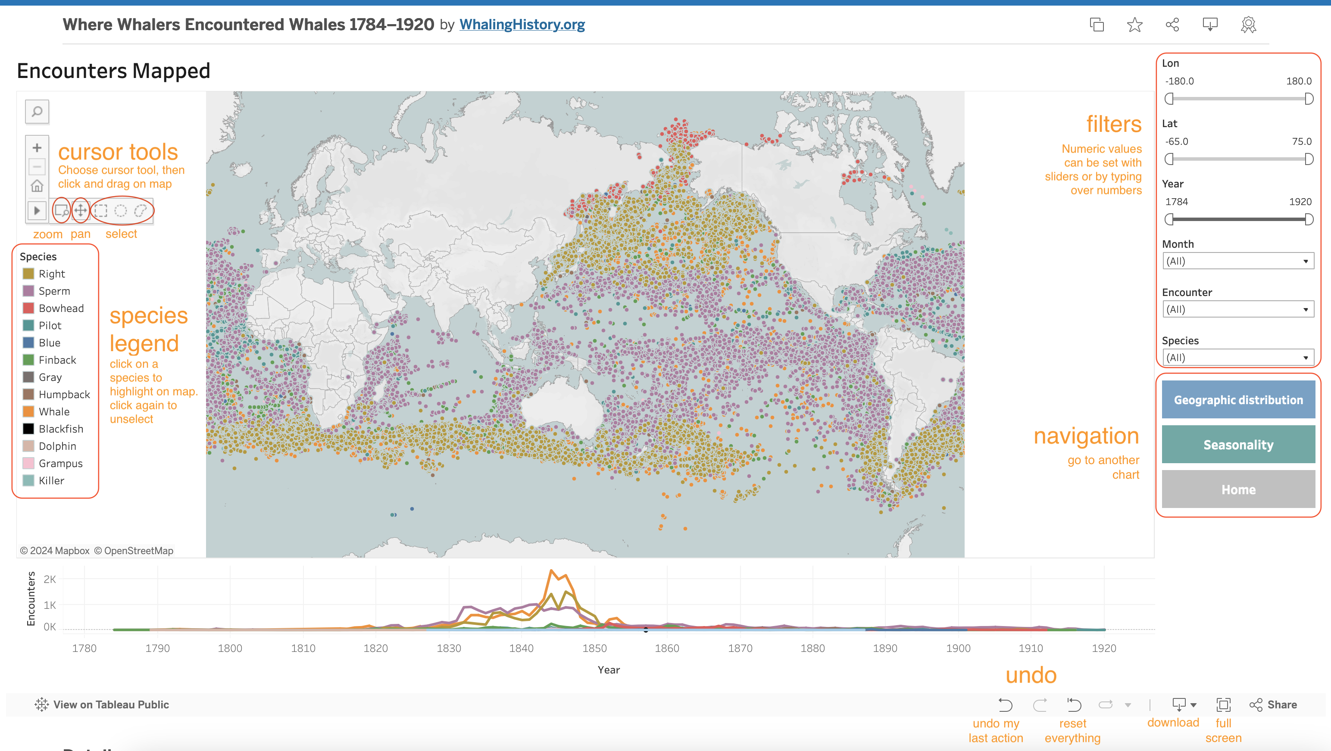The width and height of the screenshot is (1331, 751).
Task: Open the Month filter dropdown
Action: pos(1237,261)
